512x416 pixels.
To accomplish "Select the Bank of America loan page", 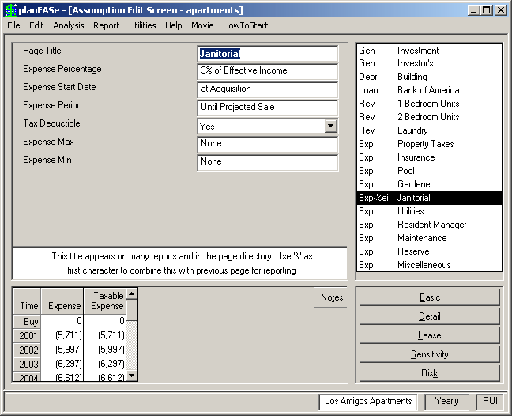I will coord(429,90).
